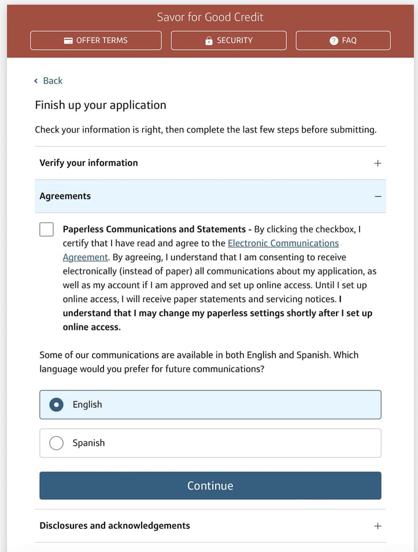
Task: Open the FAQ tab
Action: (343, 41)
